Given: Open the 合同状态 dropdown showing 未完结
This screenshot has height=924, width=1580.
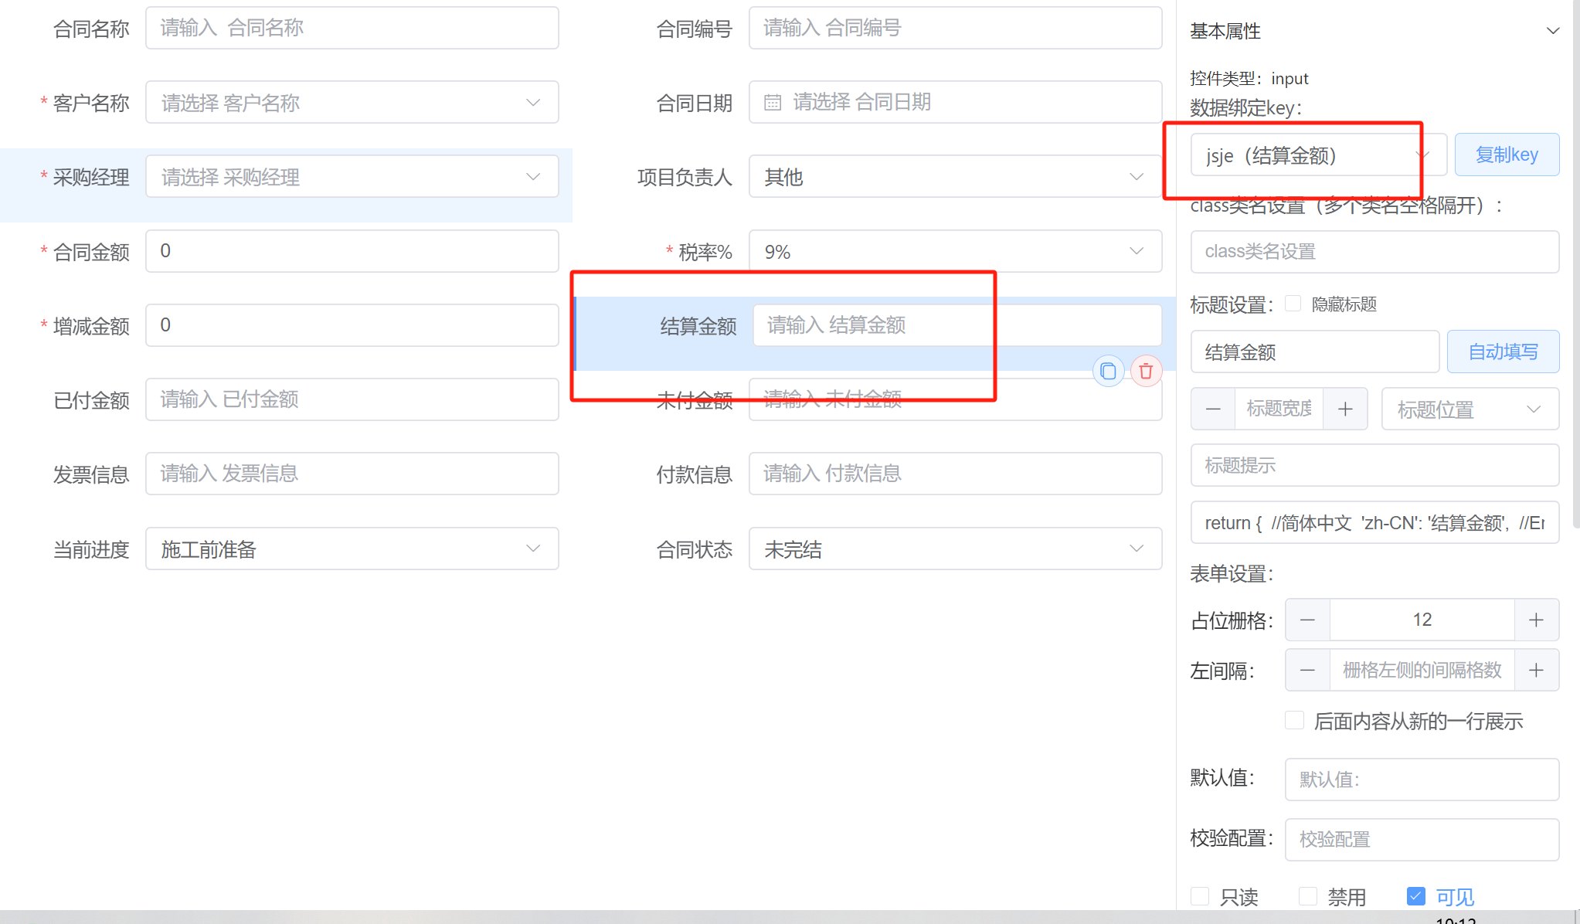Looking at the screenshot, I should [955, 549].
